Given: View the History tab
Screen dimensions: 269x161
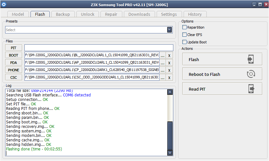Looking at the screenshot, I should pyautogui.click(x=195, y=14).
